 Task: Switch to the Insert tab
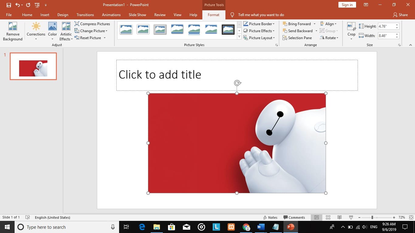45,15
